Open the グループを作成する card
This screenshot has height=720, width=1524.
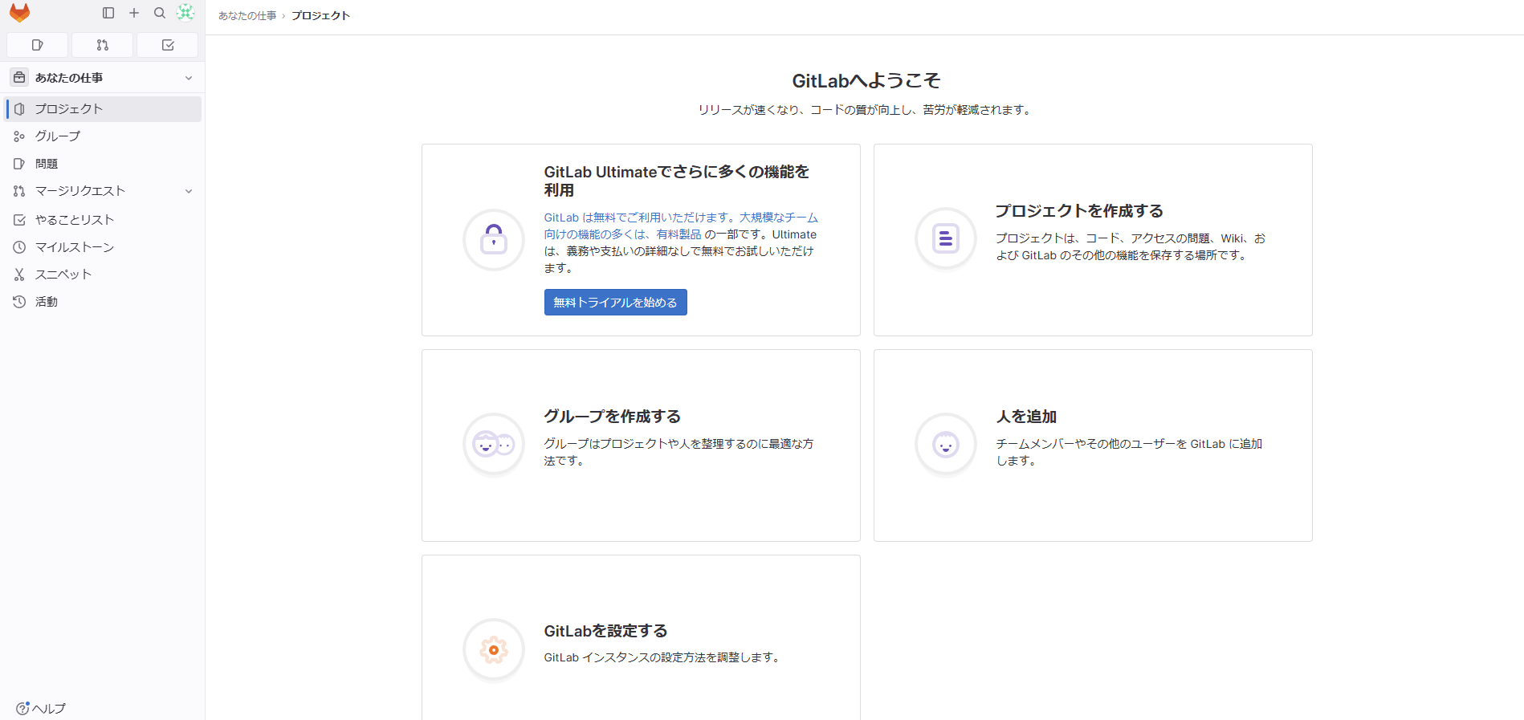point(641,445)
